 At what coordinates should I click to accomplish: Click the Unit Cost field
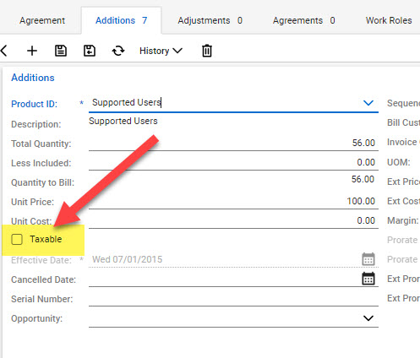pos(233,220)
